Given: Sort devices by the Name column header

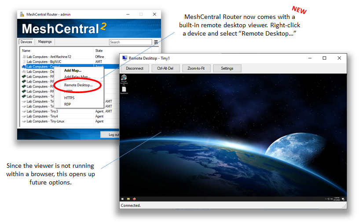Looking at the screenshot, I should (57, 51).
